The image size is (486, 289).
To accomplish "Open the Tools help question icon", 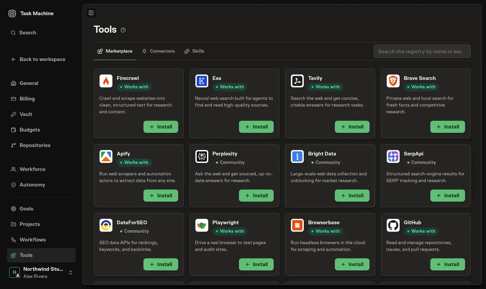I will (123, 30).
